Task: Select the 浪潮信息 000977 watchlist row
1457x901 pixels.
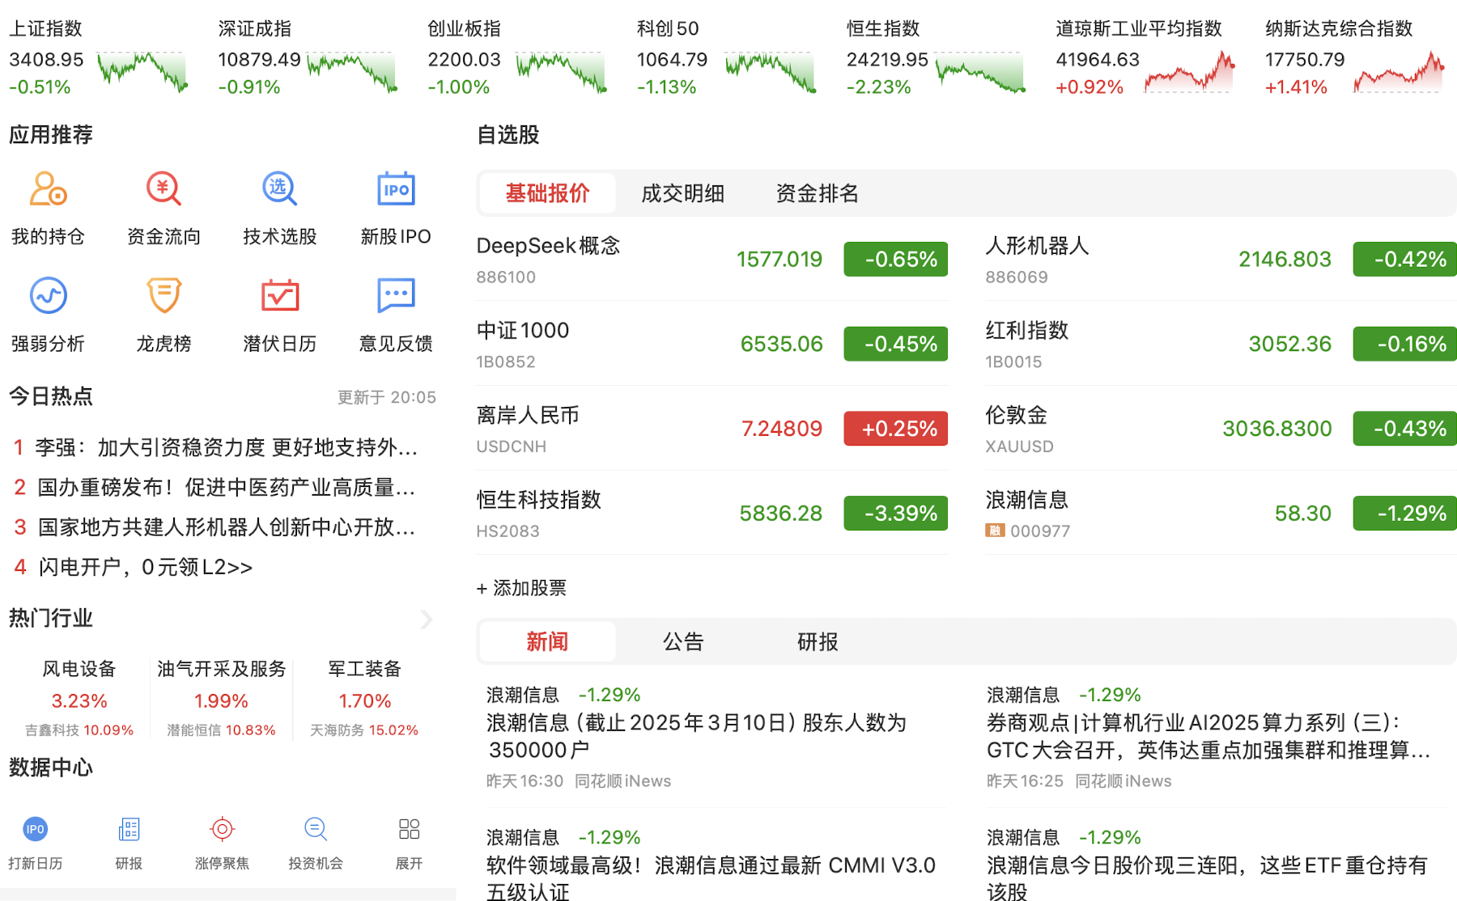Action: pos(1221,513)
